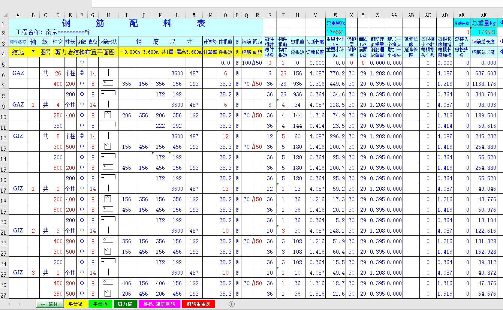
Task: Open the 平台板 worksheet
Action: (x=100, y=305)
